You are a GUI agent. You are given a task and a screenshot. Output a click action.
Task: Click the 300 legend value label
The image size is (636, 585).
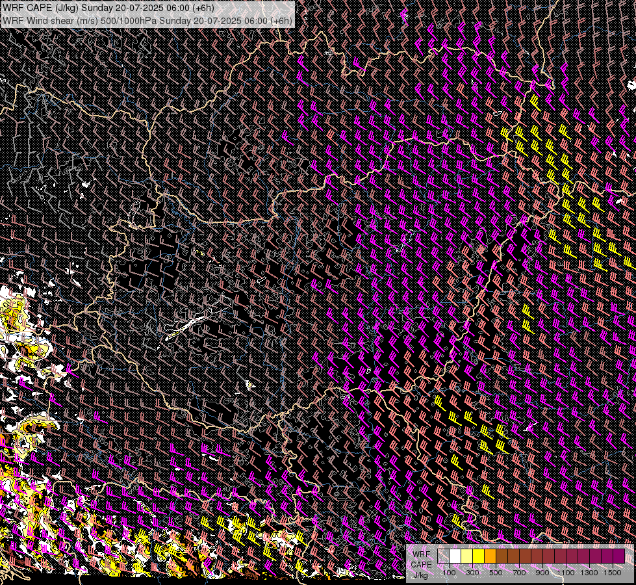tap(472, 573)
